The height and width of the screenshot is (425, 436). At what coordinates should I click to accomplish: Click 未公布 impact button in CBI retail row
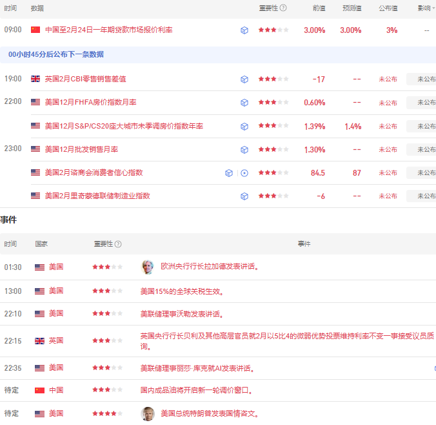pos(421,79)
